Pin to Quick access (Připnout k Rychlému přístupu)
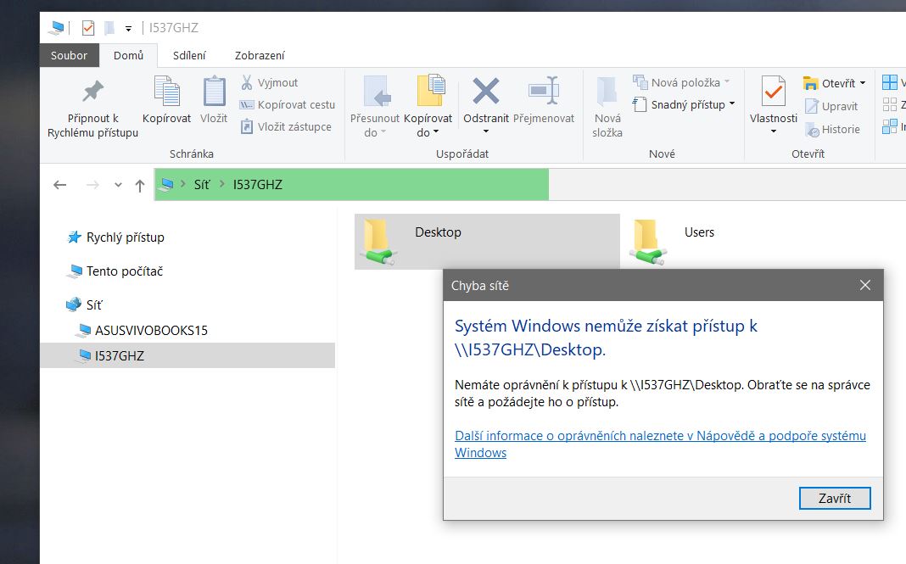Screen dimensions: 906x564 (92, 109)
